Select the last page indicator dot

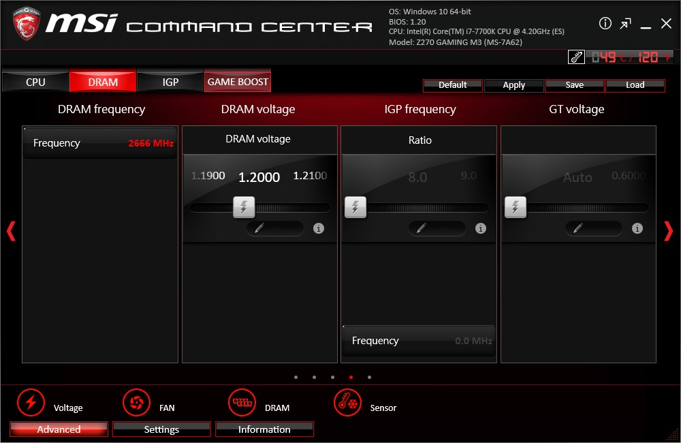[x=369, y=377]
